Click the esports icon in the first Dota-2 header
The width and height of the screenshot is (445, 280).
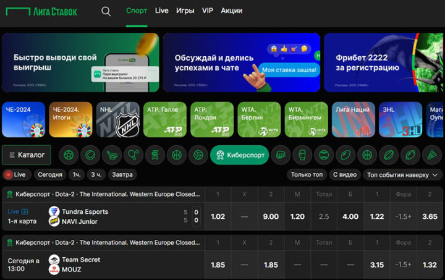pyautogui.click(x=10, y=194)
